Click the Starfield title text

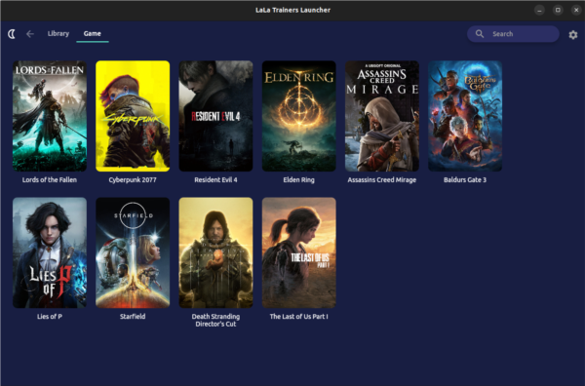(133, 316)
